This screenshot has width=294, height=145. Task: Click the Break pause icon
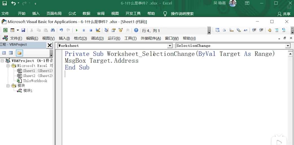point(84,30)
